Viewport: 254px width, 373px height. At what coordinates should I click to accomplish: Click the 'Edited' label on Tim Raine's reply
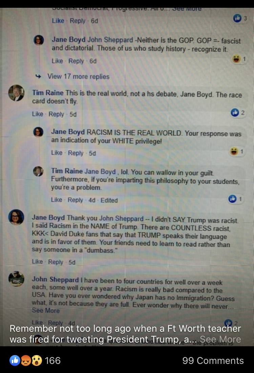[109, 200]
